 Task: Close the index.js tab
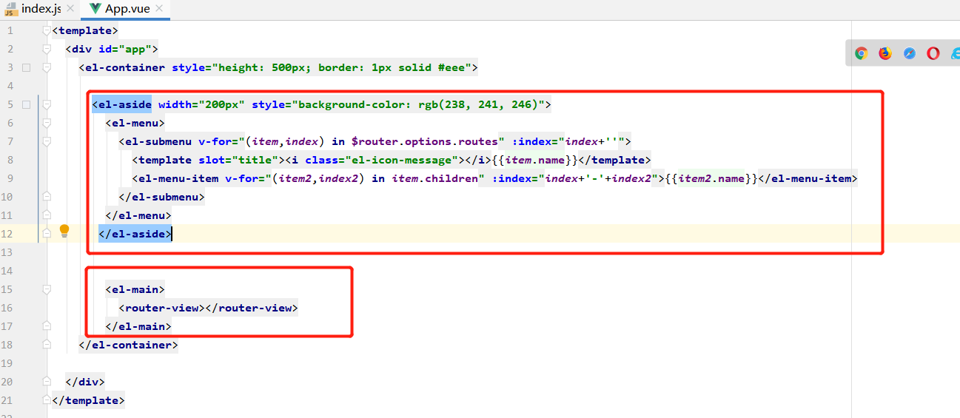point(70,10)
